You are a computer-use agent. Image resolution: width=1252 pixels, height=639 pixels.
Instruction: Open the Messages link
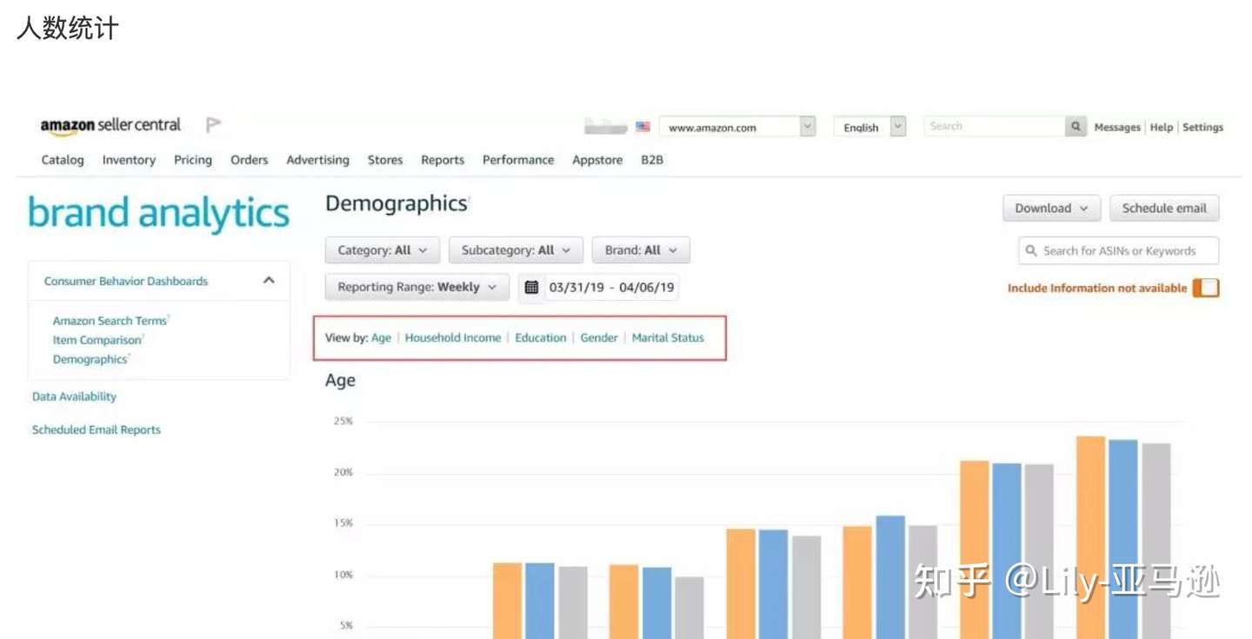[x=1117, y=127]
